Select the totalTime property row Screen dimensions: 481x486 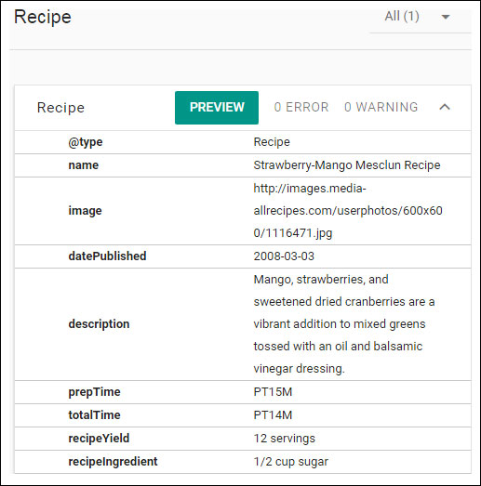click(x=243, y=415)
